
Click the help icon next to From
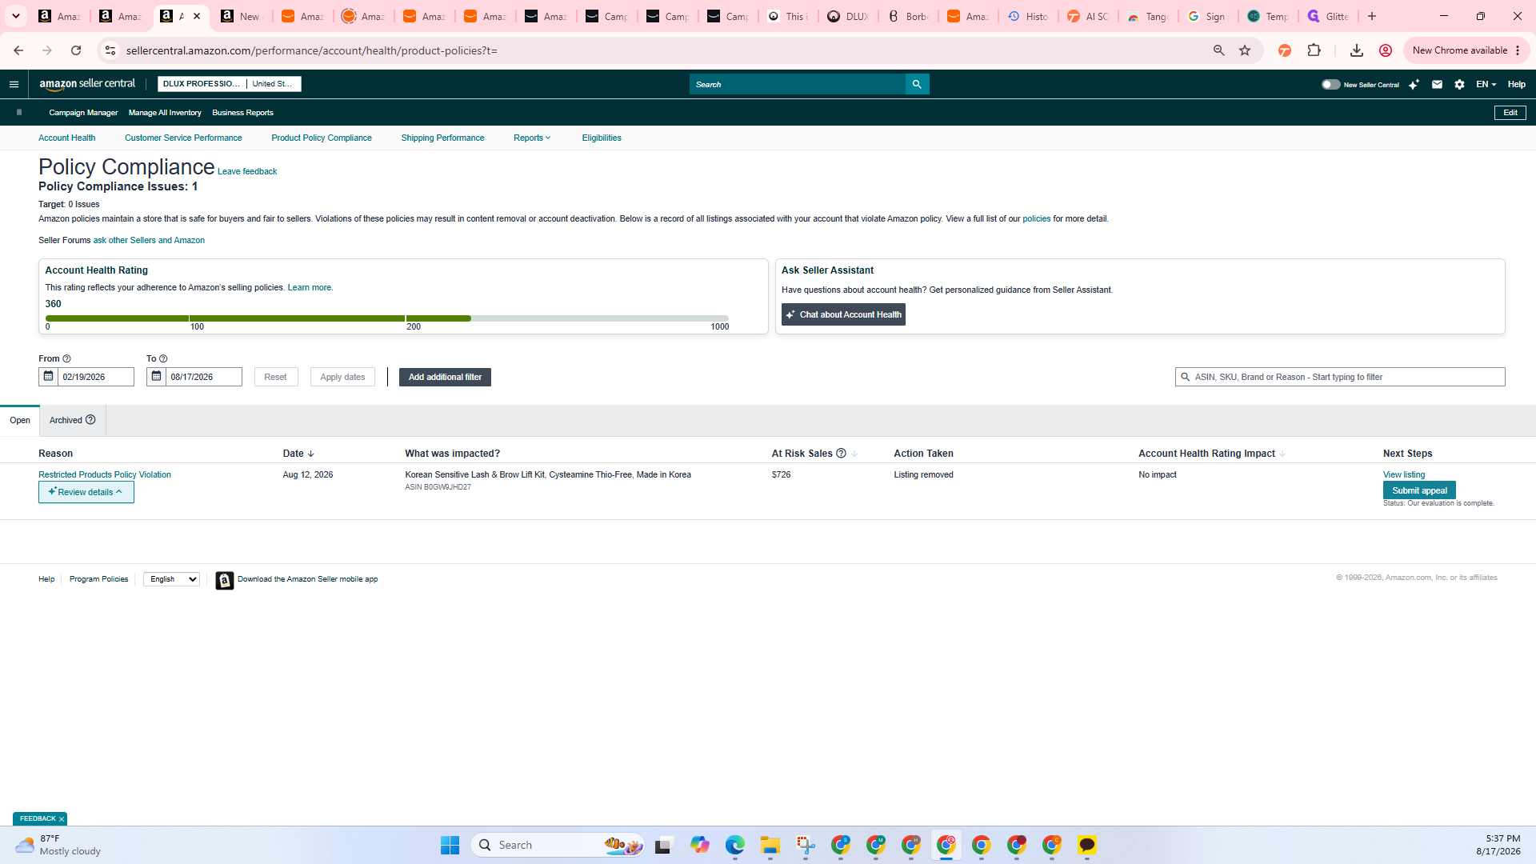[67, 358]
